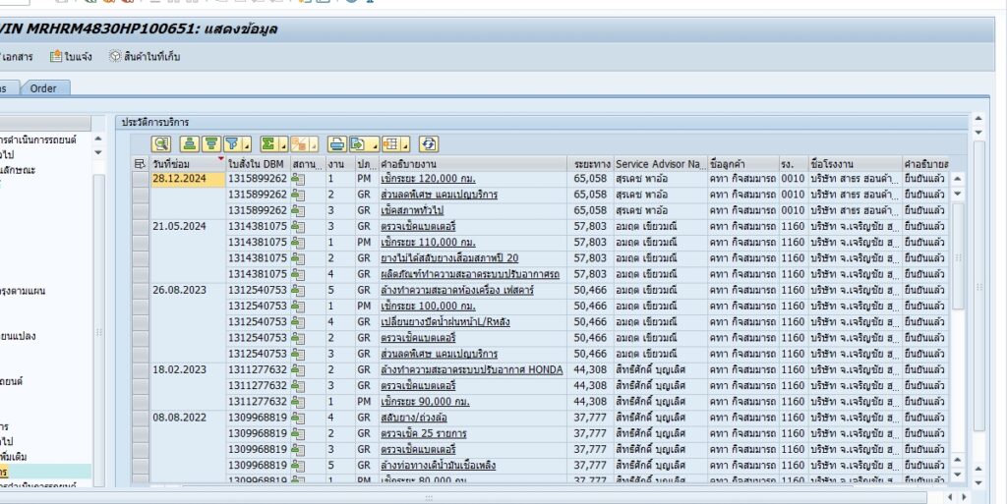Click status icon in เปลี่ยนยางปัดน้ำฝน row
This screenshot has height=504, width=1007.
(x=297, y=322)
